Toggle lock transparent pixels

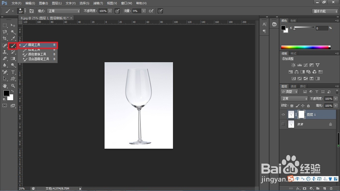(x=292, y=106)
